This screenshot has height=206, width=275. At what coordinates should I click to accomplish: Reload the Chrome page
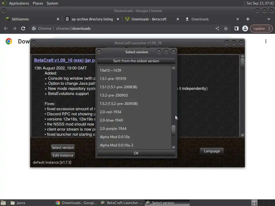coord(23,28)
